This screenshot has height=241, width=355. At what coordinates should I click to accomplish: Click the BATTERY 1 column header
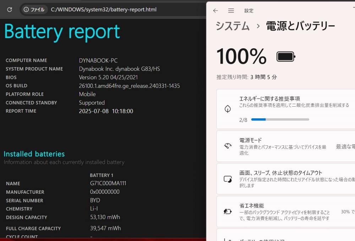(102, 175)
